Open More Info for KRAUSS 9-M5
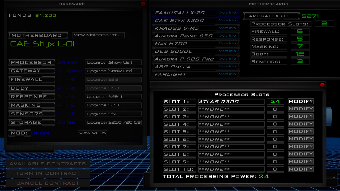Viewport: 340px width, 191px height. pyautogui.click(x=227, y=28)
